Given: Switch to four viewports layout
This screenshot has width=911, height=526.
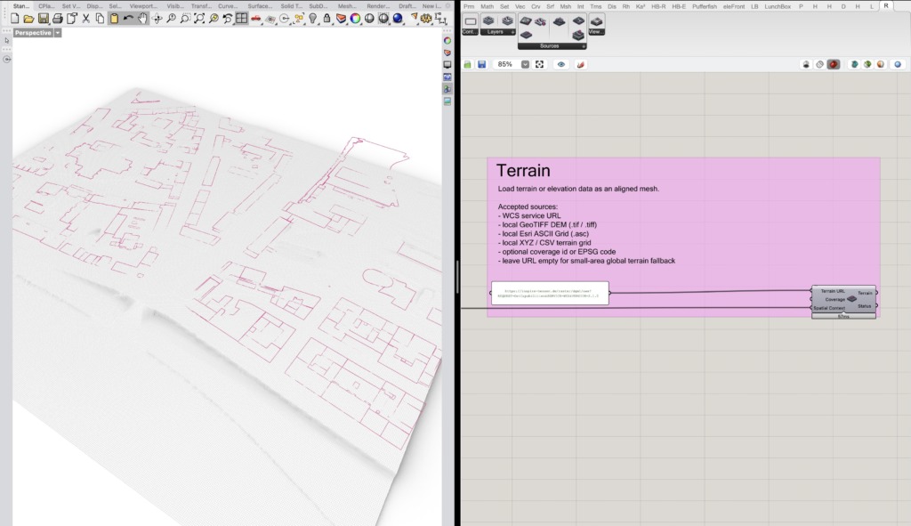Looking at the screenshot, I should (242, 19).
